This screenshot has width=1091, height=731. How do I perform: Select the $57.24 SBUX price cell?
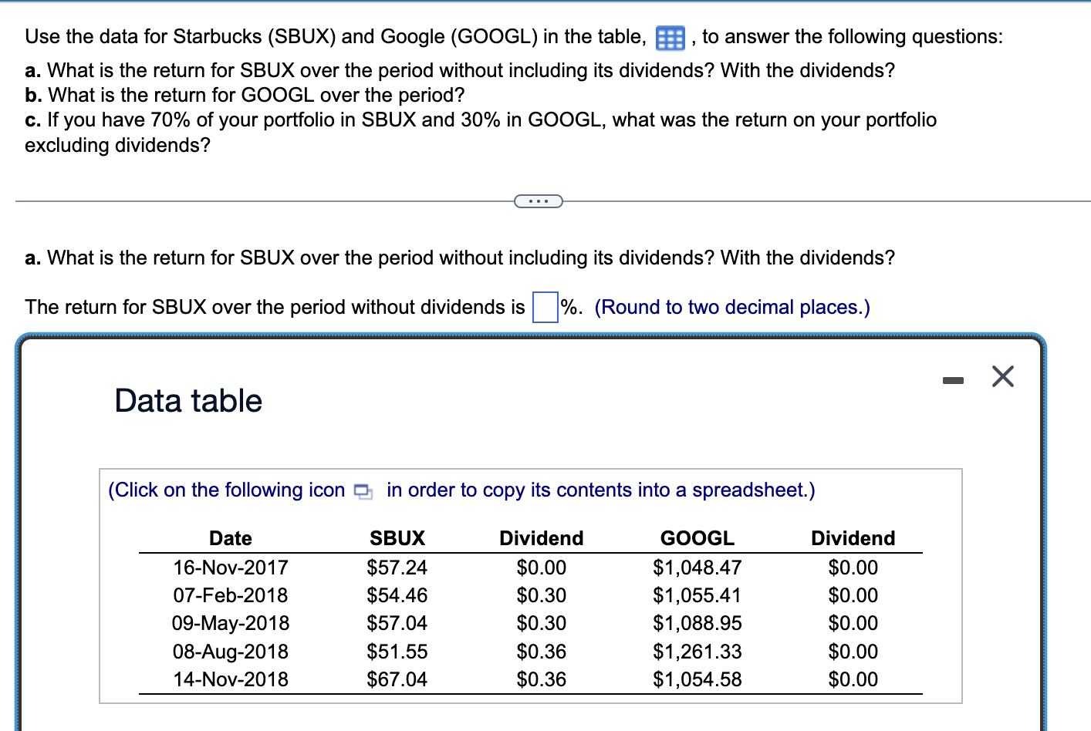coord(396,568)
